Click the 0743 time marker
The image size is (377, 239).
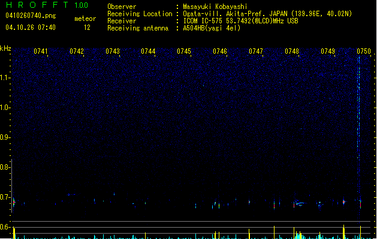click(x=113, y=51)
